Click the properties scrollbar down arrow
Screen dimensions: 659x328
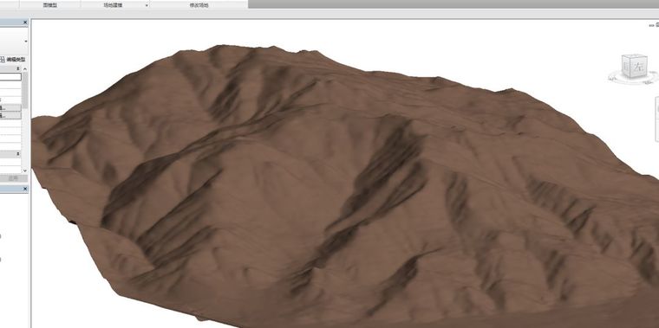(25, 170)
